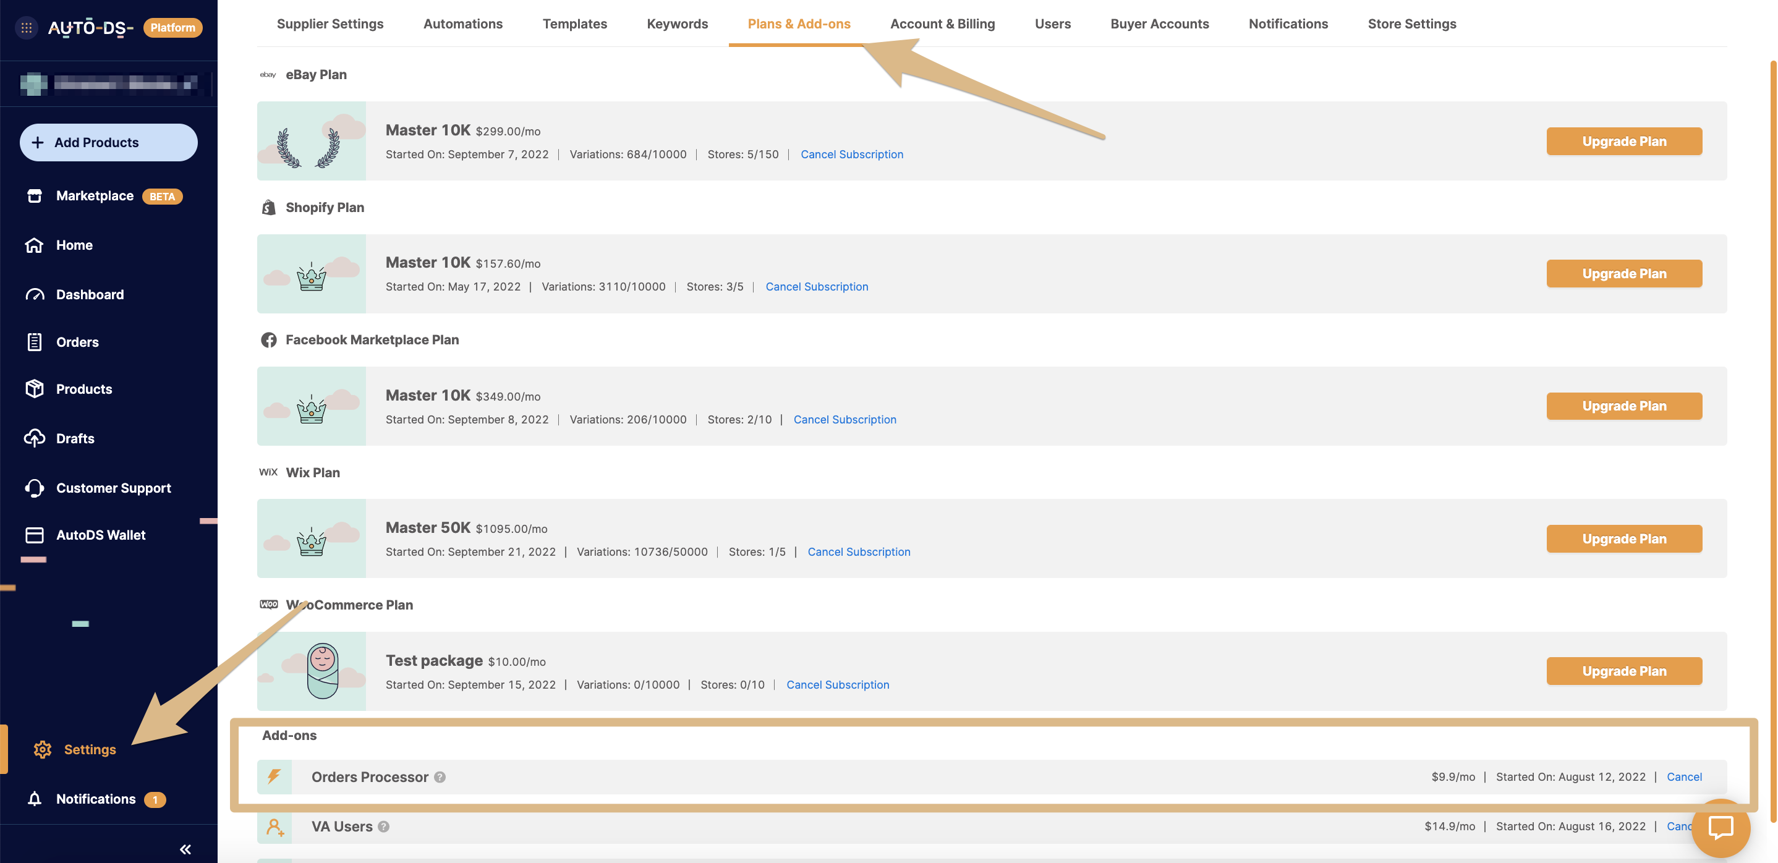
Task: Open the apps grid icon beside AutoDS logo
Action: coord(26,28)
